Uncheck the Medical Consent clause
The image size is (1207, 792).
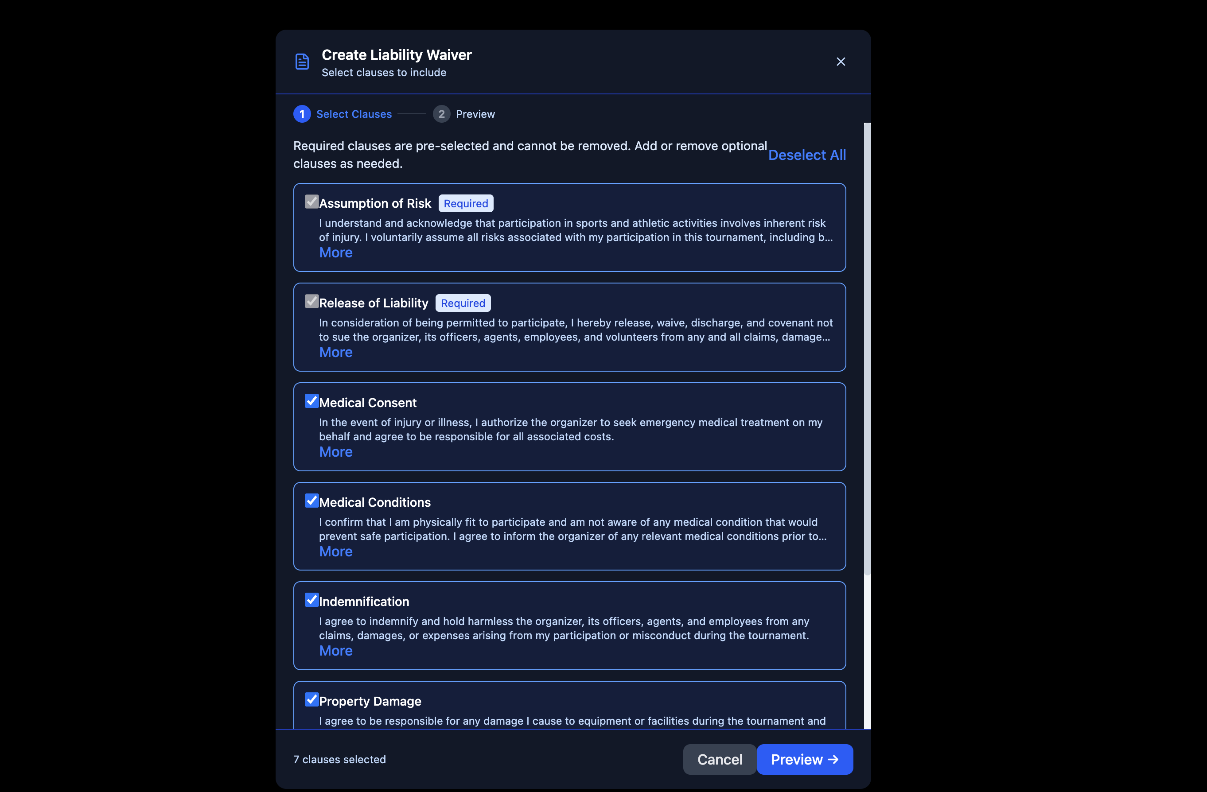[311, 401]
